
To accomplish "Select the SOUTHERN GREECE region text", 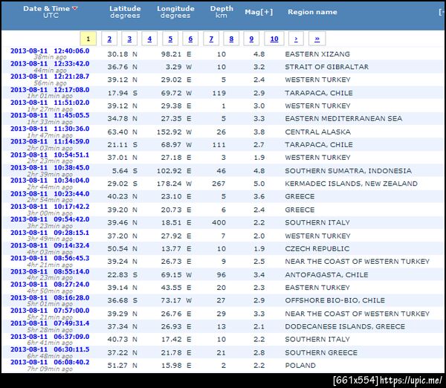I will [x=321, y=353].
